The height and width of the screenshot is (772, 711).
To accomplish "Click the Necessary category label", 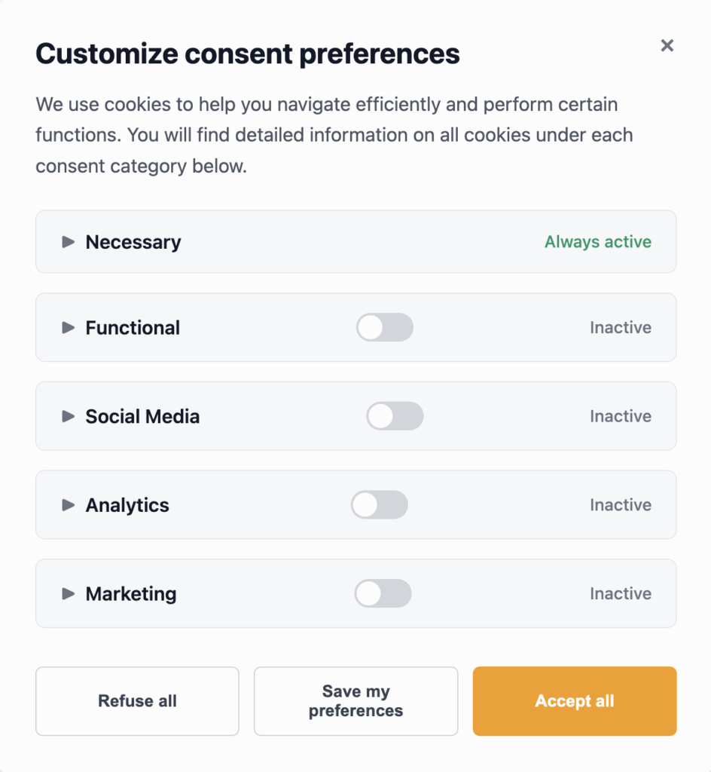I will coord(133,242).
